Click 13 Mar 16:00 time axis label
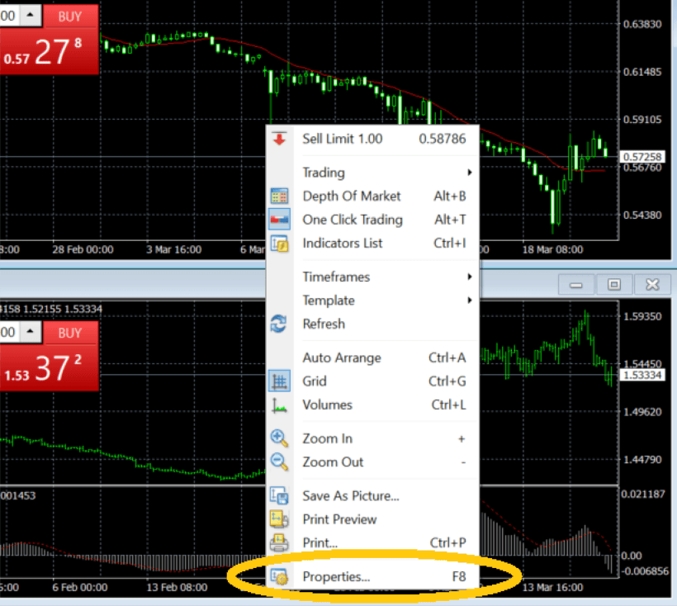The height and width of the screenshot is (606, 677). click(552, 588)
